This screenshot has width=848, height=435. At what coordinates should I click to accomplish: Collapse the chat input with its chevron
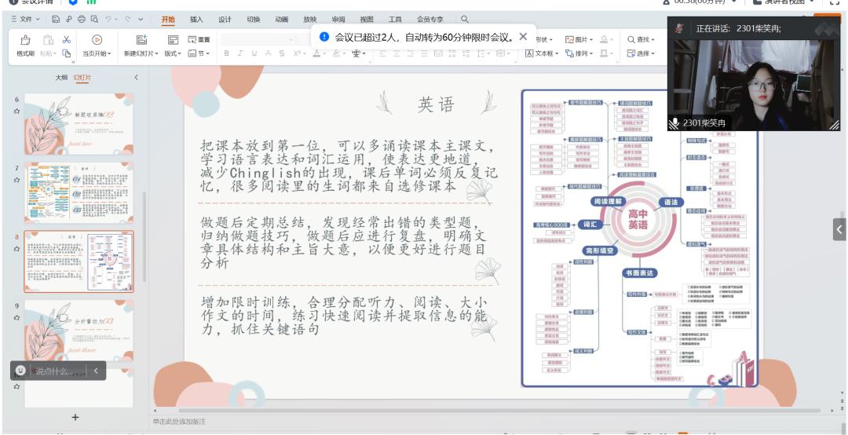click(96, 371)
